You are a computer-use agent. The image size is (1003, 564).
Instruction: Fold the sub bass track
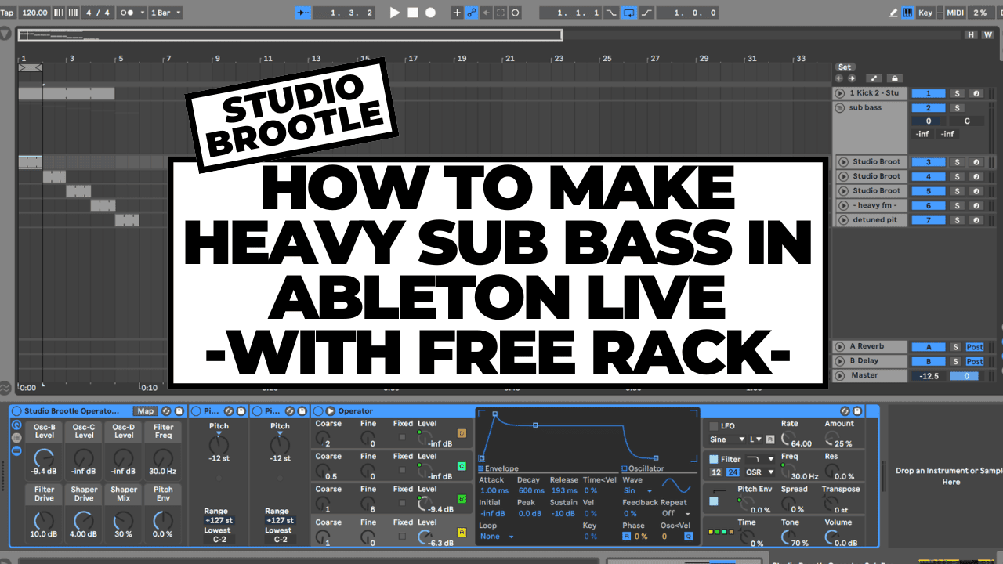pyautogui.click(x=841, y=108)
